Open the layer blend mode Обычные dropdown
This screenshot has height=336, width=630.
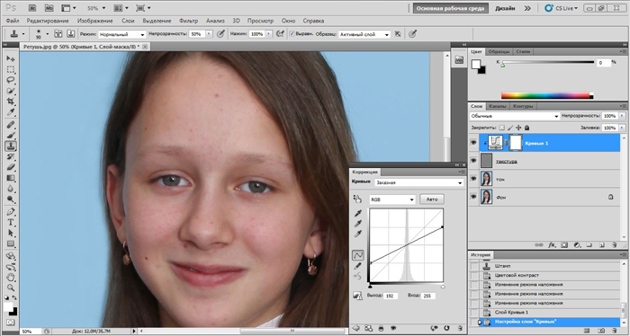tap(514, 116)
